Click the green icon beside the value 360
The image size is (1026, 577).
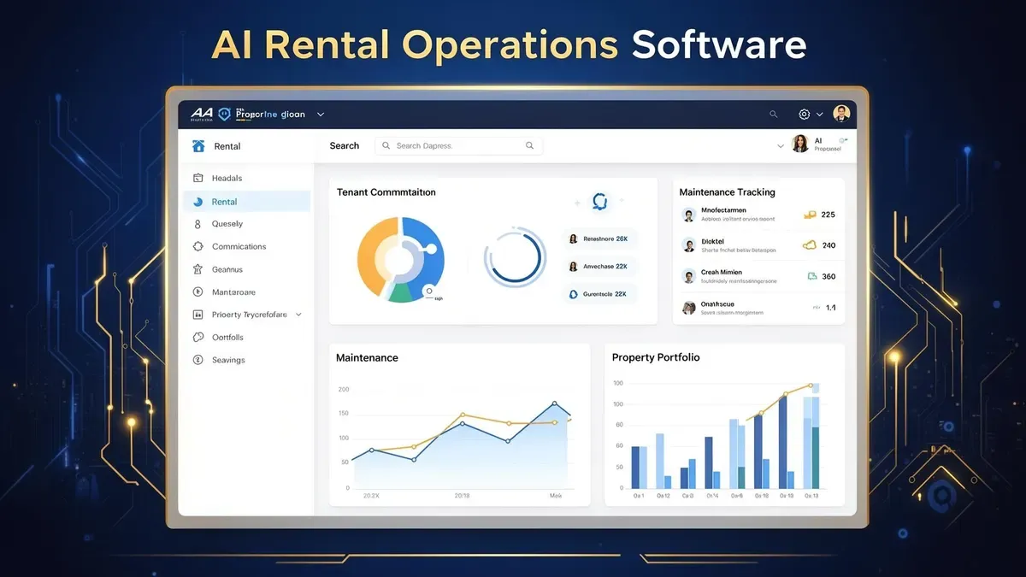(811, 276)
